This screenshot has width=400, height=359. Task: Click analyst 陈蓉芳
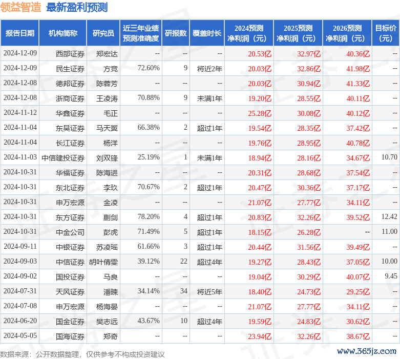pyautogui.click(x=107, y=84)
